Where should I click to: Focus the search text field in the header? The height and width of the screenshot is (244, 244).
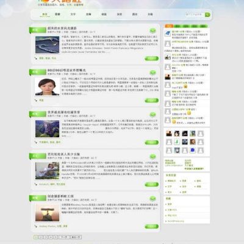click(x=195, y=15)
